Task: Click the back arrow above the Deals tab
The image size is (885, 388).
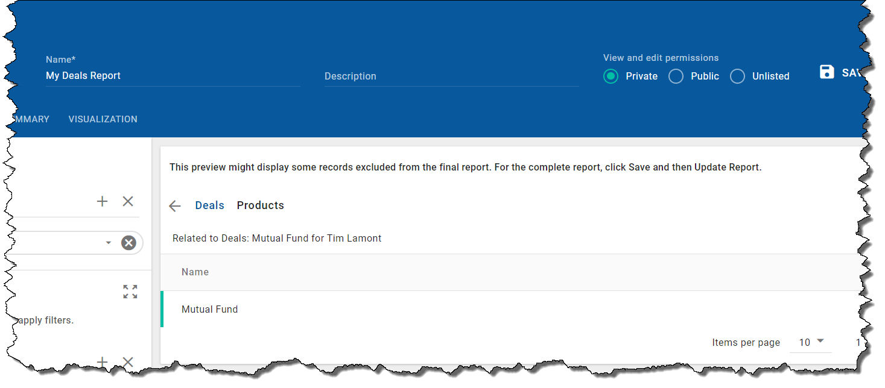Action: coord(175,205)
